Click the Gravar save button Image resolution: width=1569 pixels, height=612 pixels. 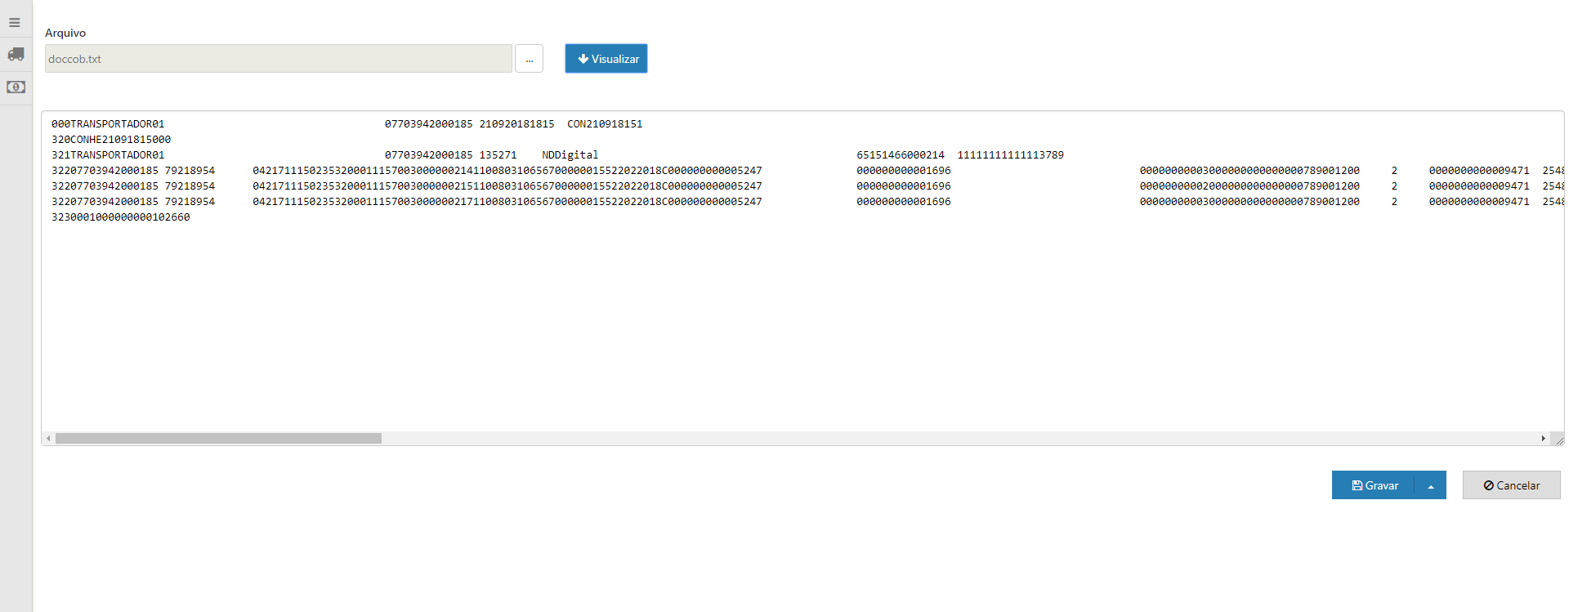coord(1374,485)
